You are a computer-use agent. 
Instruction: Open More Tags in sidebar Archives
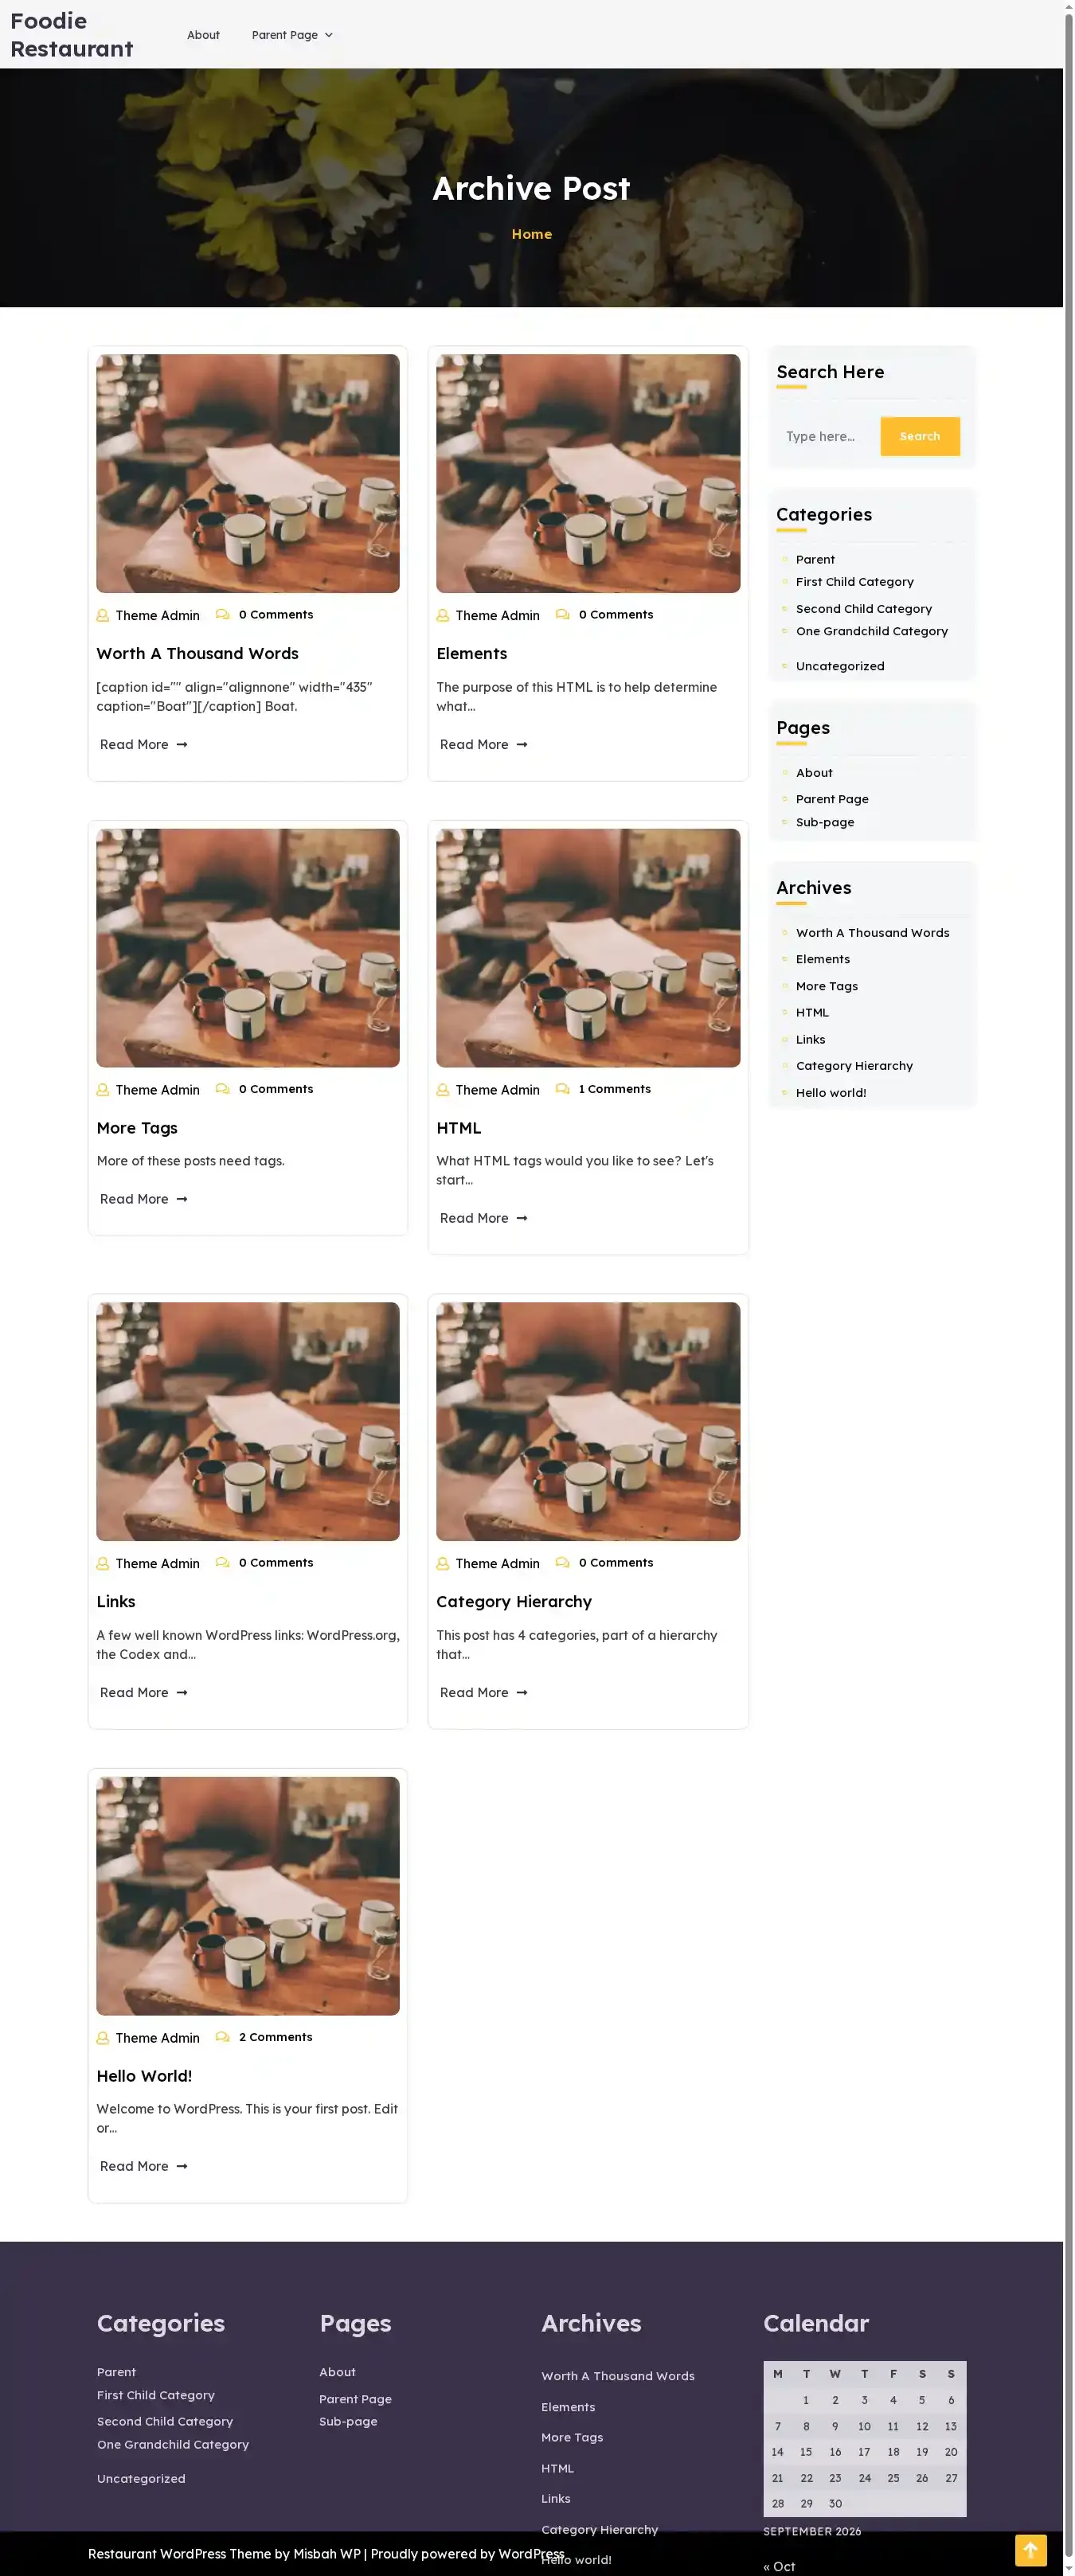coord(826,985)
